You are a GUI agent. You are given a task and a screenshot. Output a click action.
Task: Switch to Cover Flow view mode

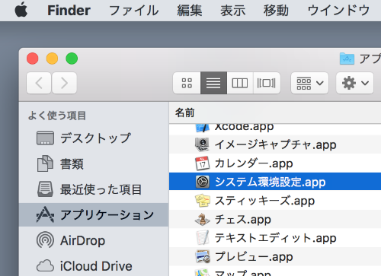(x=267, y=83)
